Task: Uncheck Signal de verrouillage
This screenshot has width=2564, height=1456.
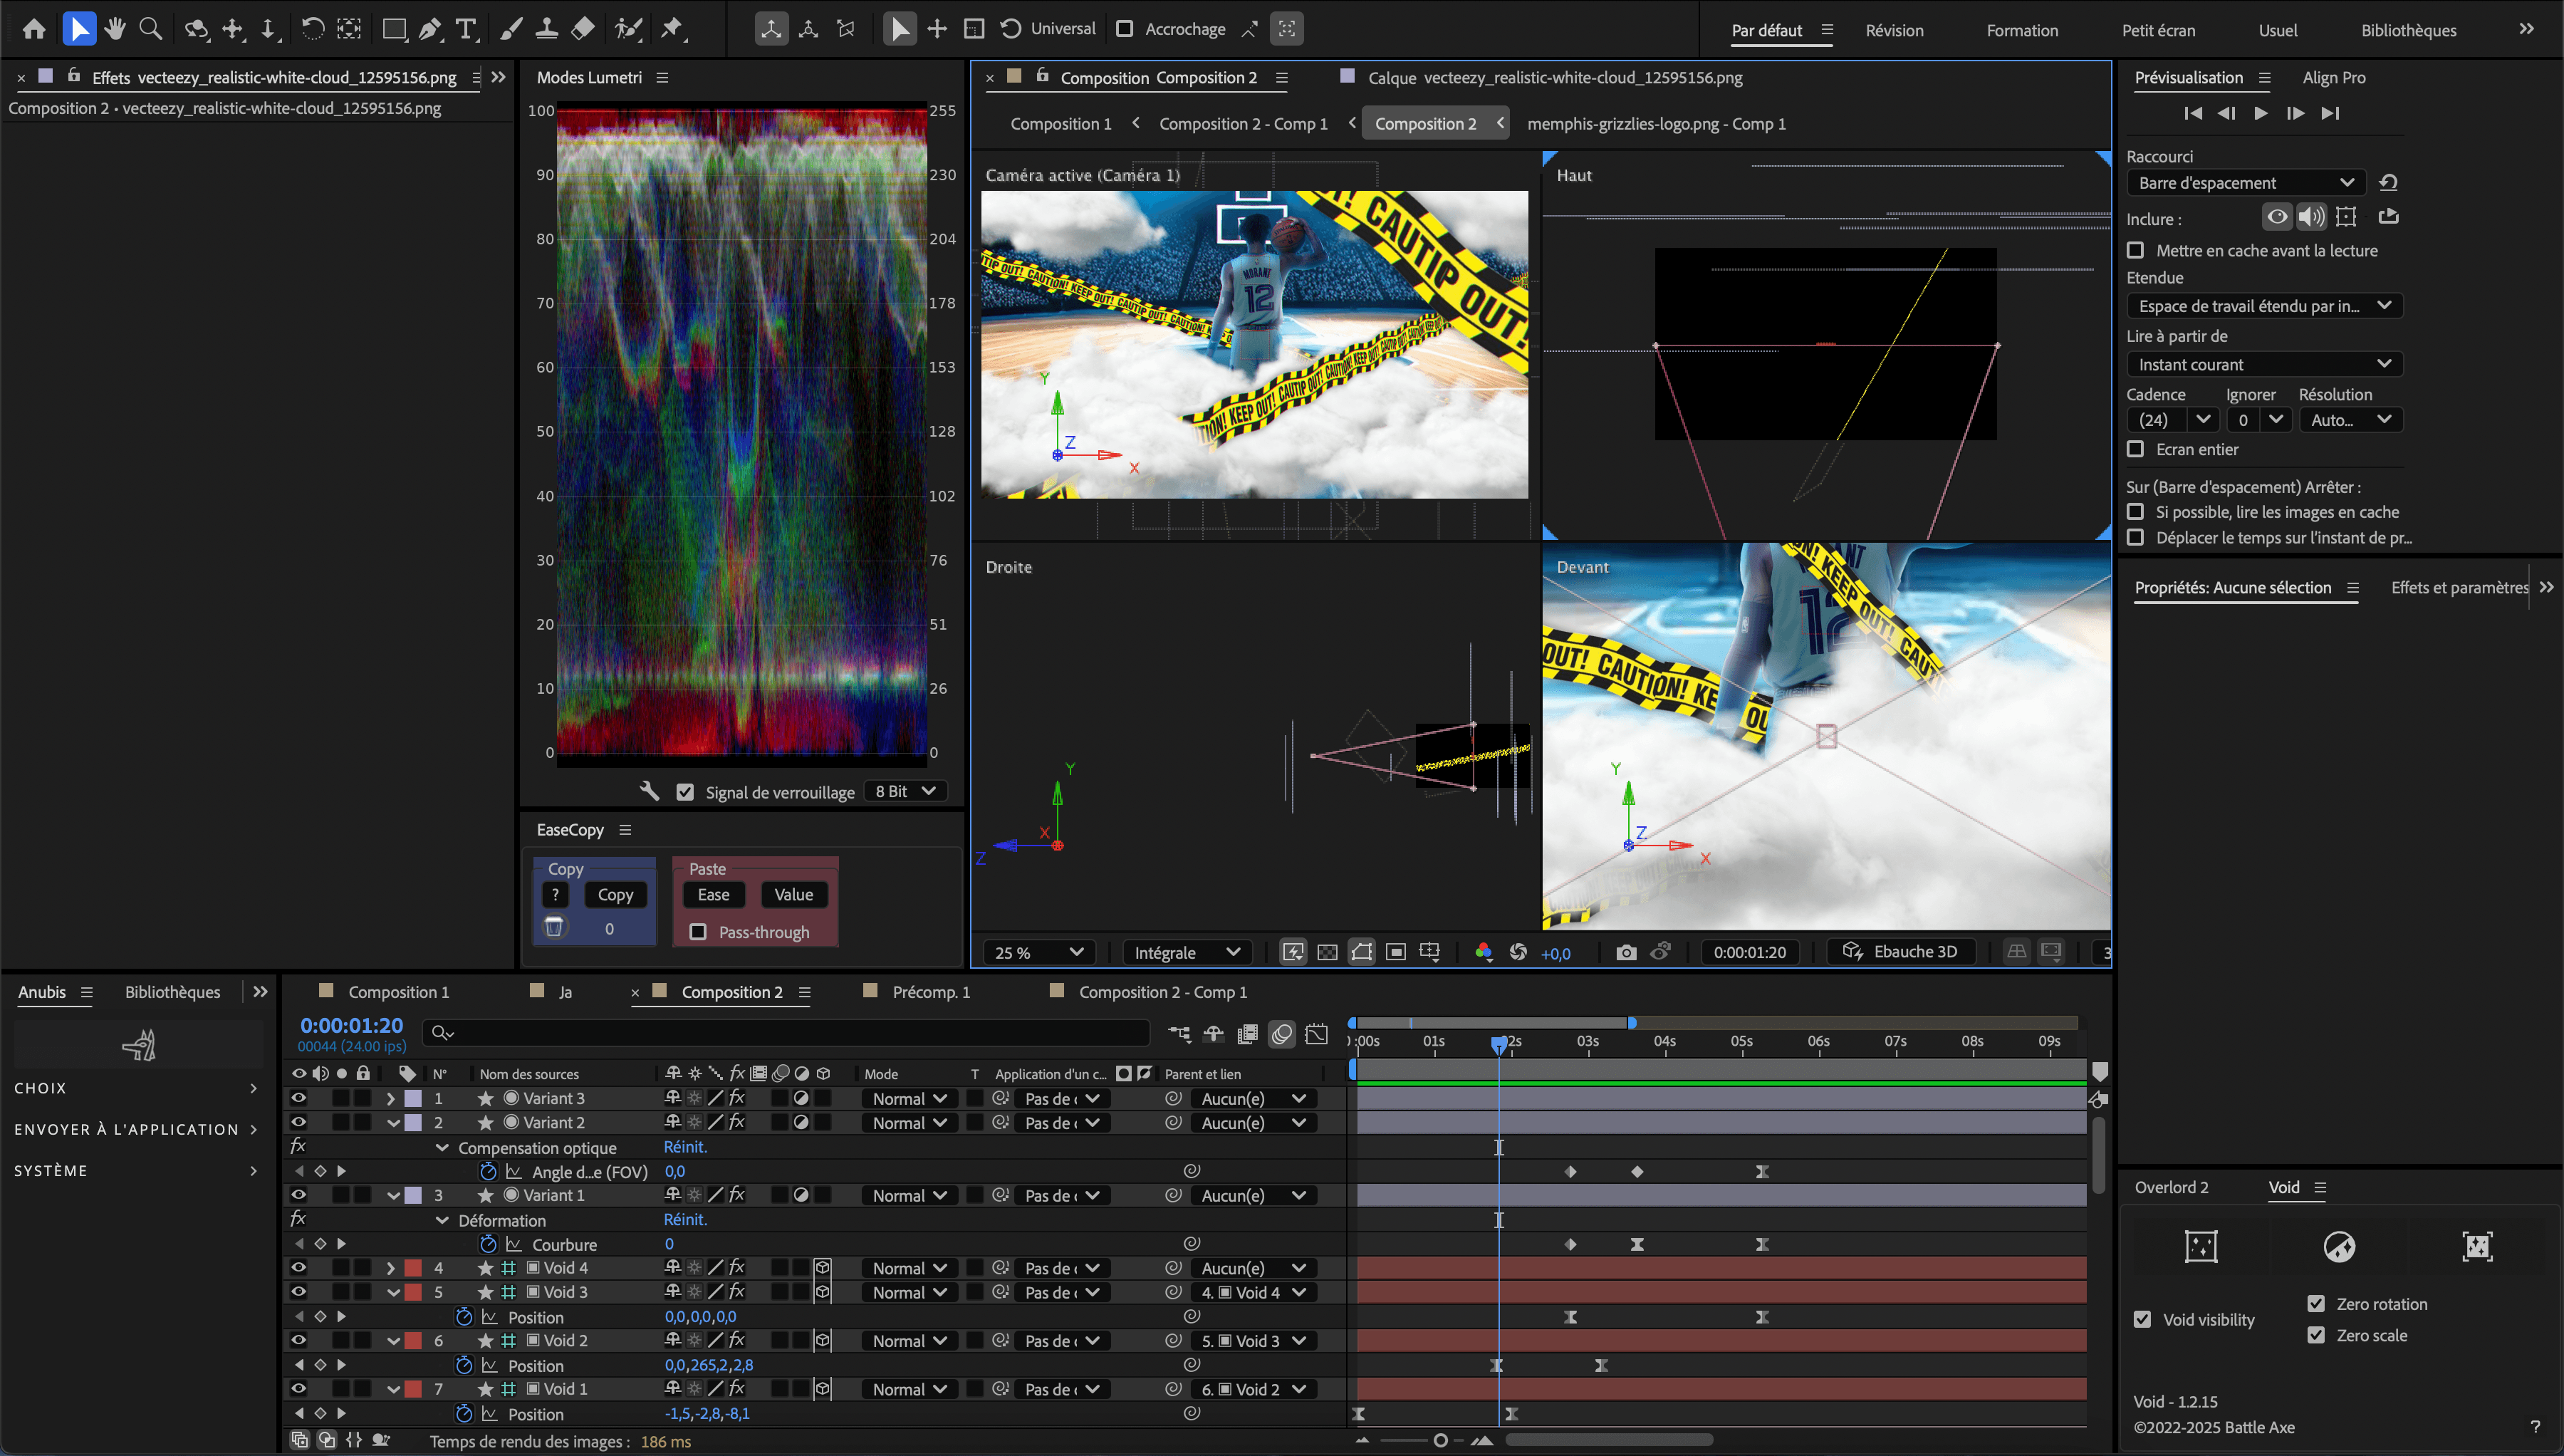Action: tap(684, 792)
